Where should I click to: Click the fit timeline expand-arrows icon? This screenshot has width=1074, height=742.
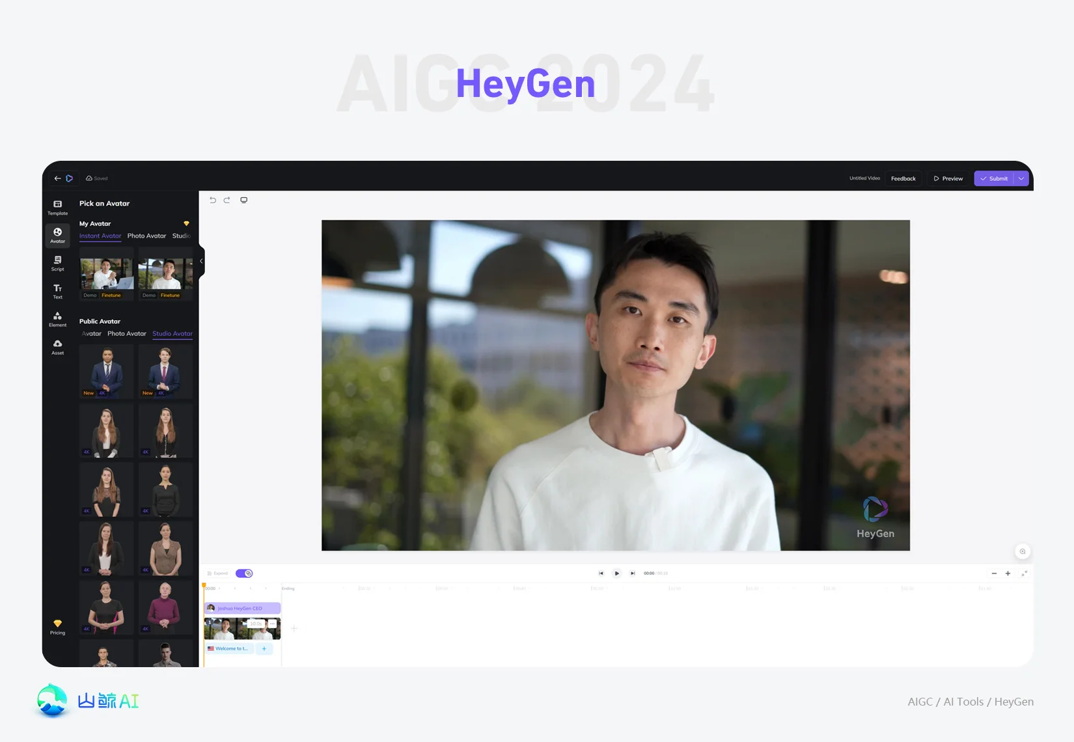tap(1024, 573)
